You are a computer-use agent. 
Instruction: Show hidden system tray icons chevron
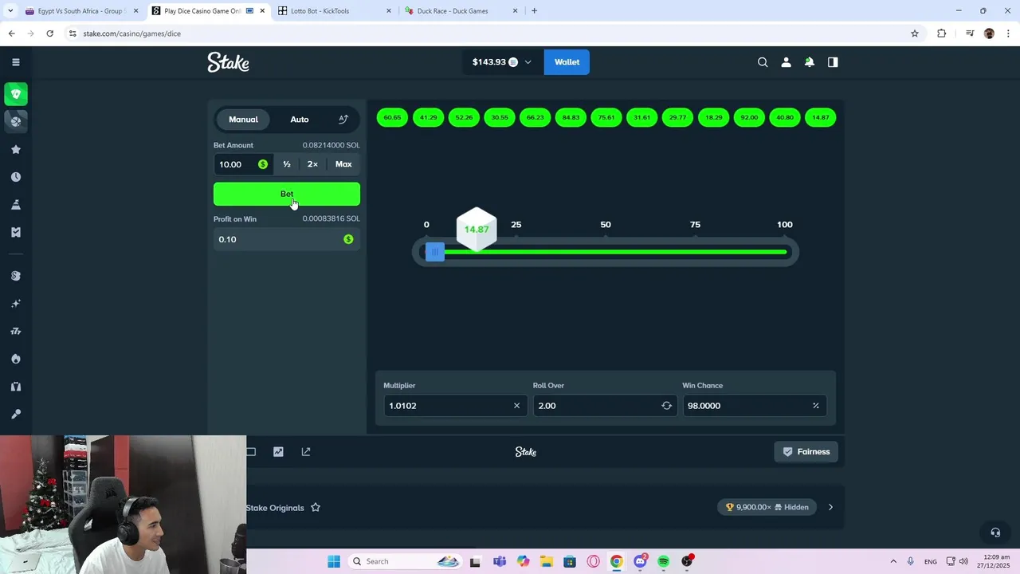click(892, 561)
